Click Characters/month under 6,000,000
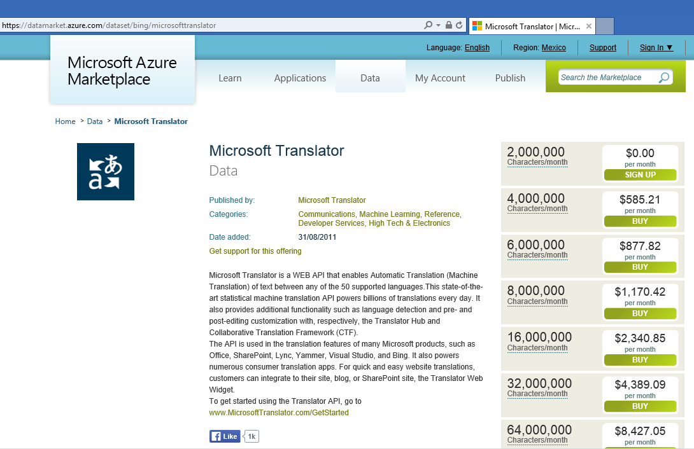Viewport: 694px width, 449px height. [x=537, y=255]
